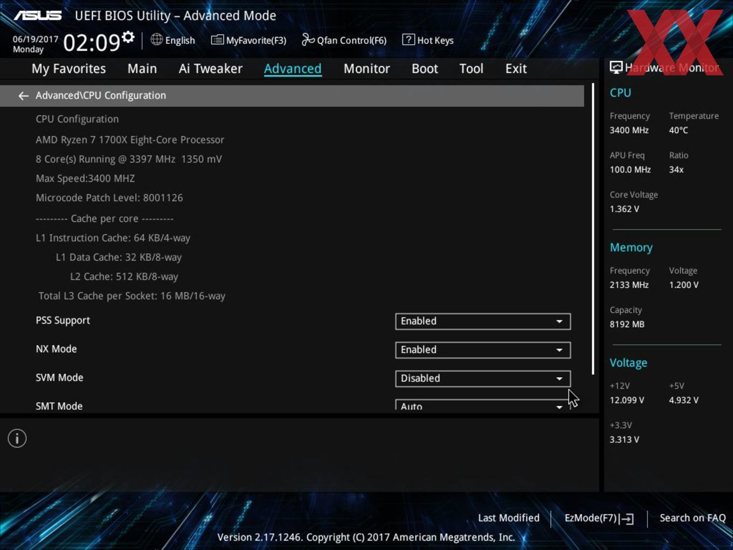733x550 pixels.
Task: Click the +3.3V reading 3.313 V
Action: (x=624, y=439)
